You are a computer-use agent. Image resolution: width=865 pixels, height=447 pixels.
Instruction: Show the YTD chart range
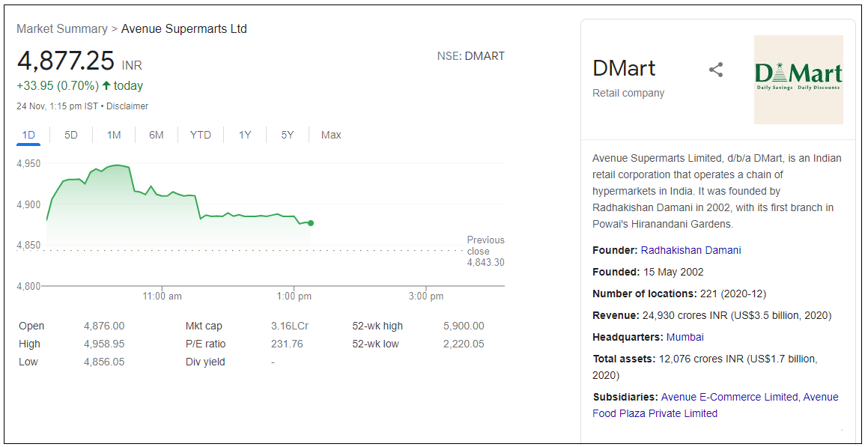click(x=201, y=135)
